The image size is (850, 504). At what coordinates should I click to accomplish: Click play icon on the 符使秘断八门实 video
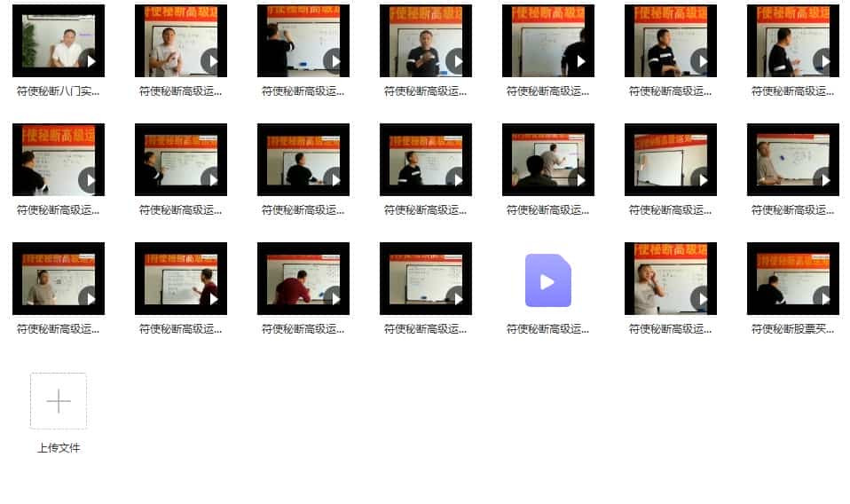(88, 60)
